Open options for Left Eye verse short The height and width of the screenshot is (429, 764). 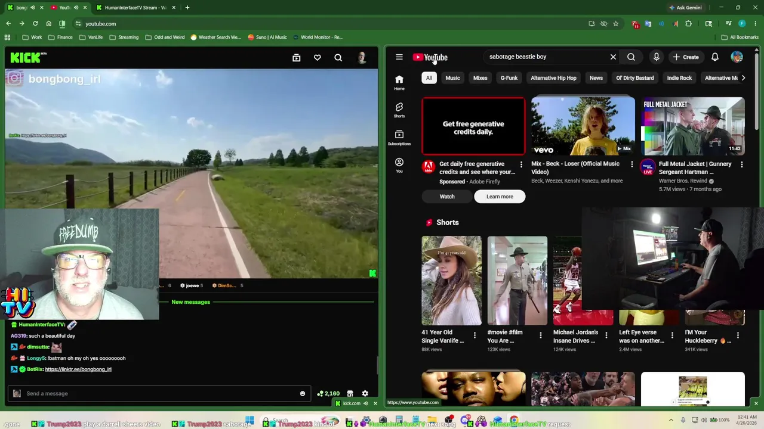pos(672,335)
